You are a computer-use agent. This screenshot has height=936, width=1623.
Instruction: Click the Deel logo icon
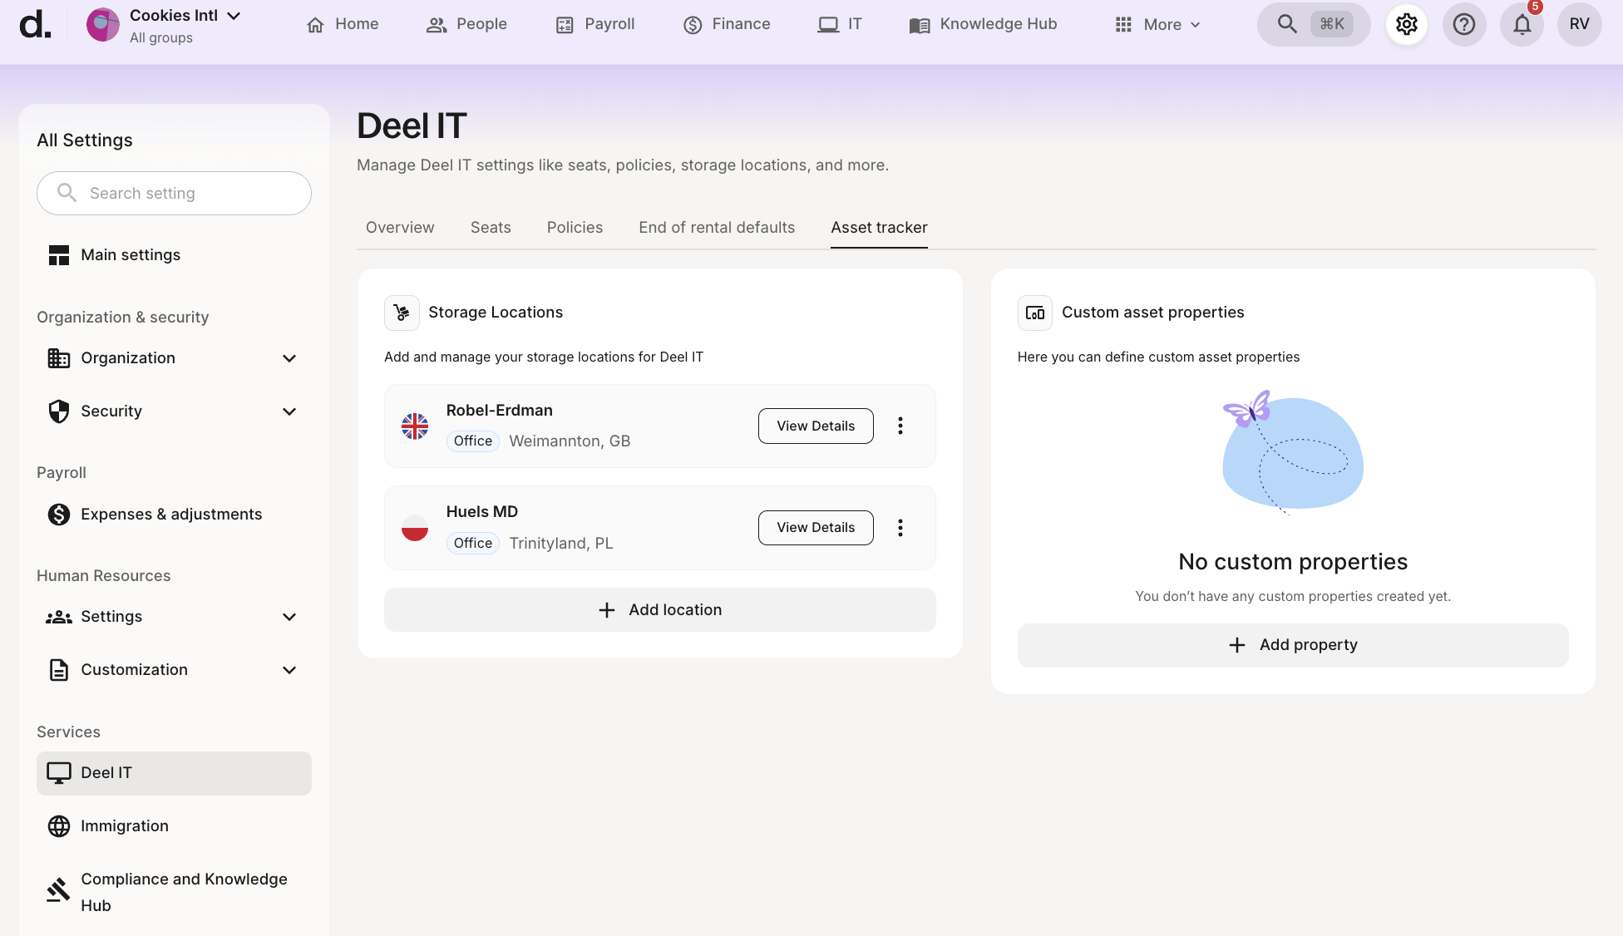click(x=35, y=24)
